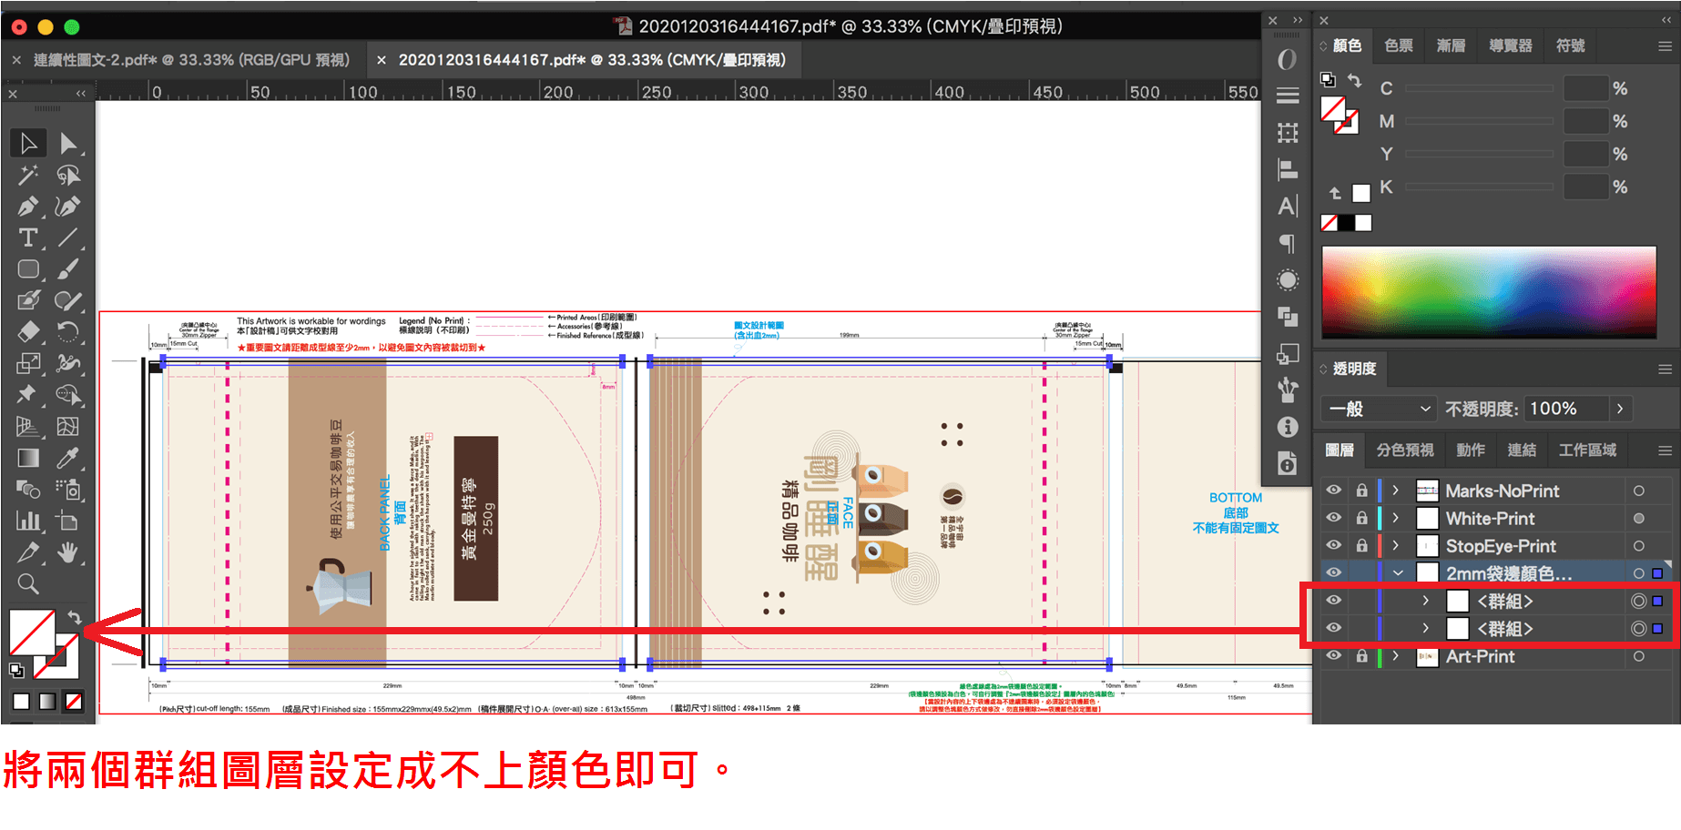Image resolution: width=1681 pixels, height=830 pixels.
Task: Expand the StopEye-Print layer
Action: pyautogui.click(x=1396, y=545)
